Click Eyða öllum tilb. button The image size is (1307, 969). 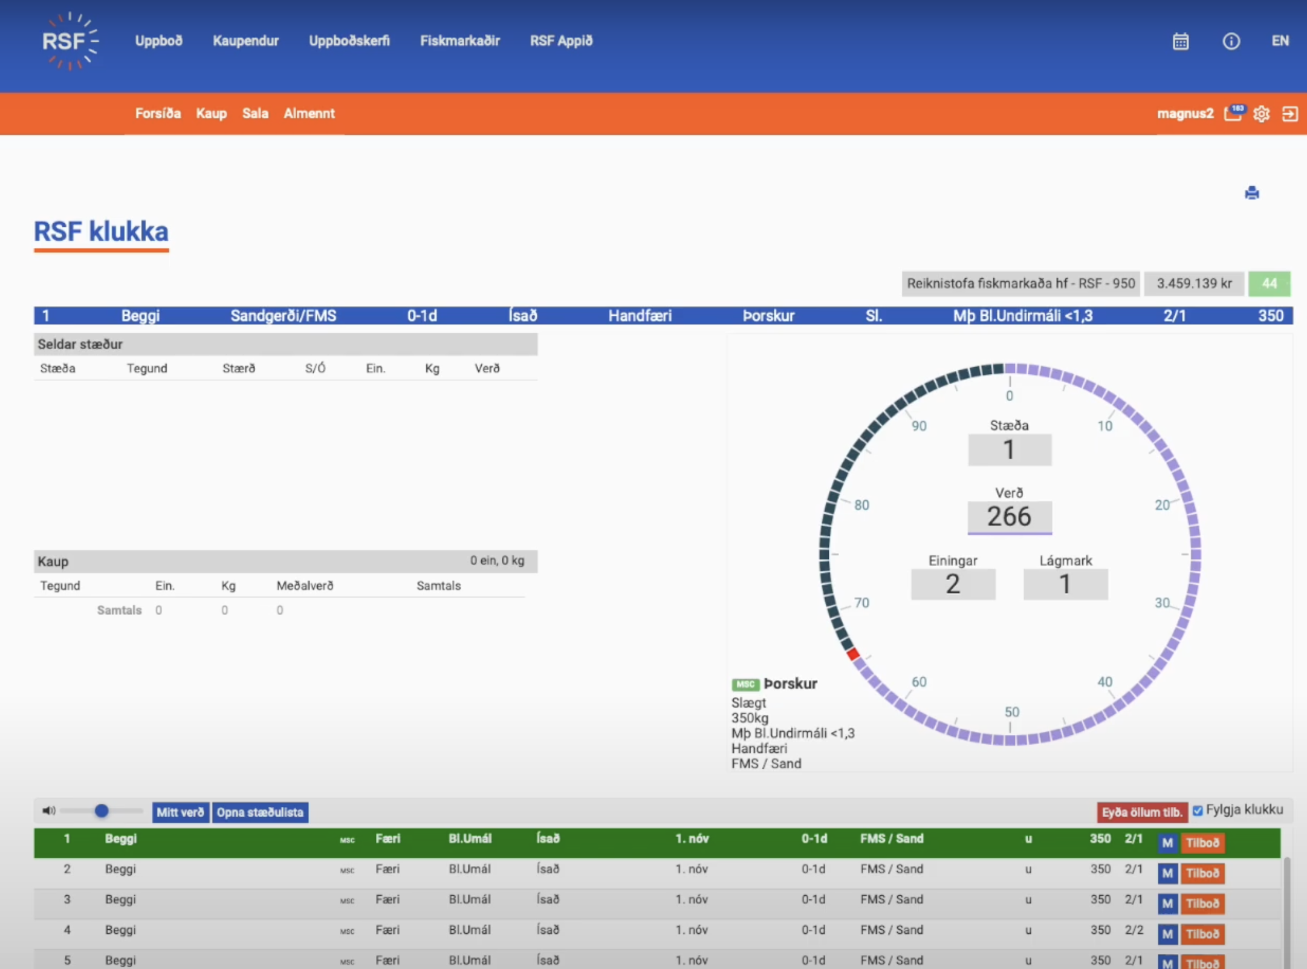[1141, 812]
